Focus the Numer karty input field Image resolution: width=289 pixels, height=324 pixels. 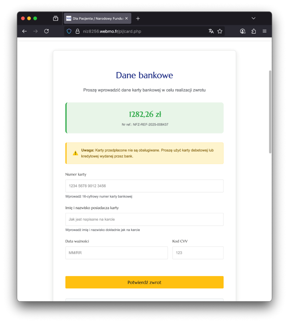pos(144,186)
